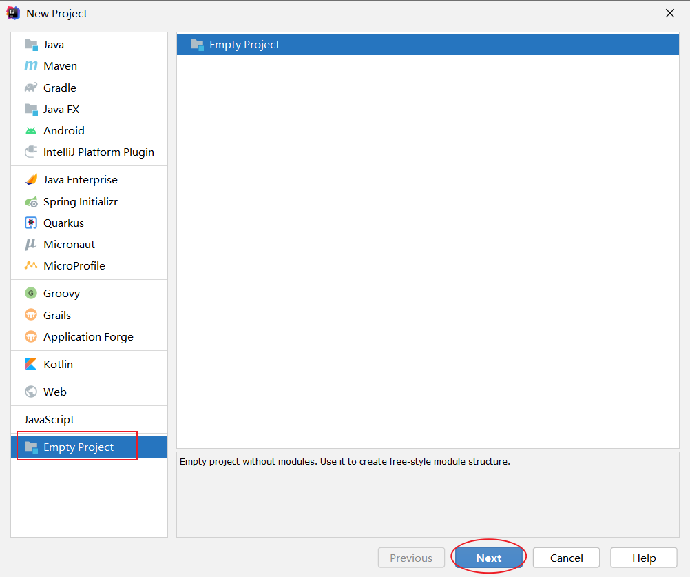Click the Kotlin icon
This screenshot has height=577, width=690.
[x=32, y=364]
